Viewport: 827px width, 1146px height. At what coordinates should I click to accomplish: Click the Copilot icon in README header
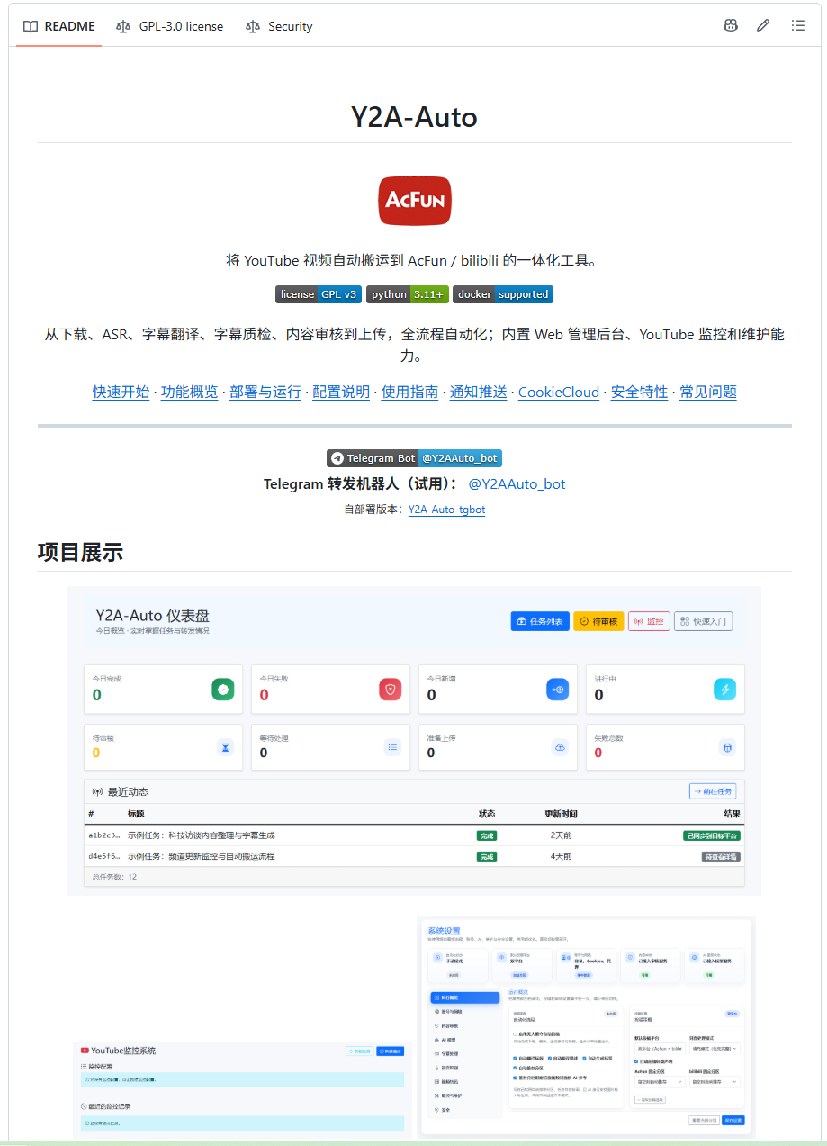731,26
